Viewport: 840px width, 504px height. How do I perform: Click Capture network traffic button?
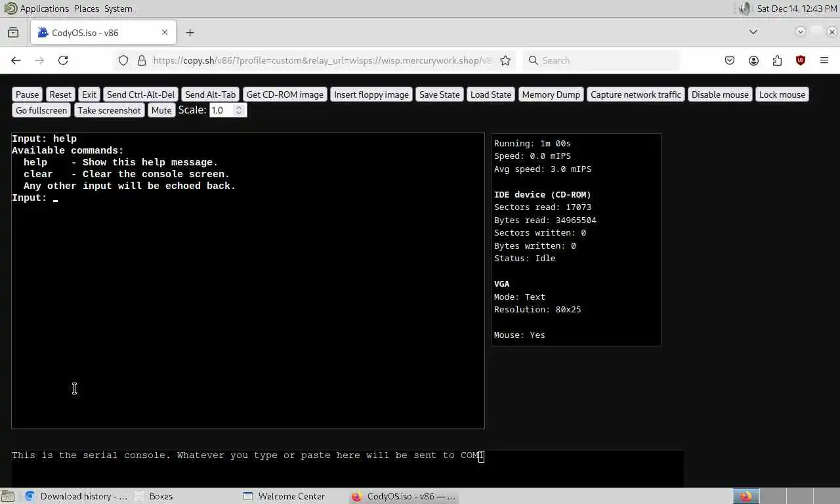[x=636, y=94]
